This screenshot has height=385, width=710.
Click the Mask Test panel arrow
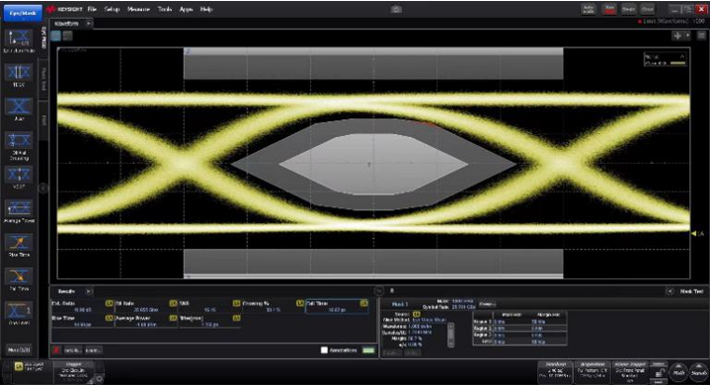[670, 292]
